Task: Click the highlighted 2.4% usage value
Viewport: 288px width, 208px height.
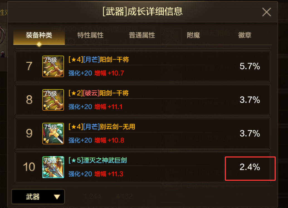Action: pos(250,167)
